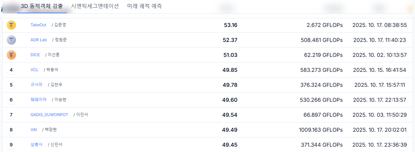Open the VCL team link
This screenshot has height=152, width=415.
click(34, 70)
